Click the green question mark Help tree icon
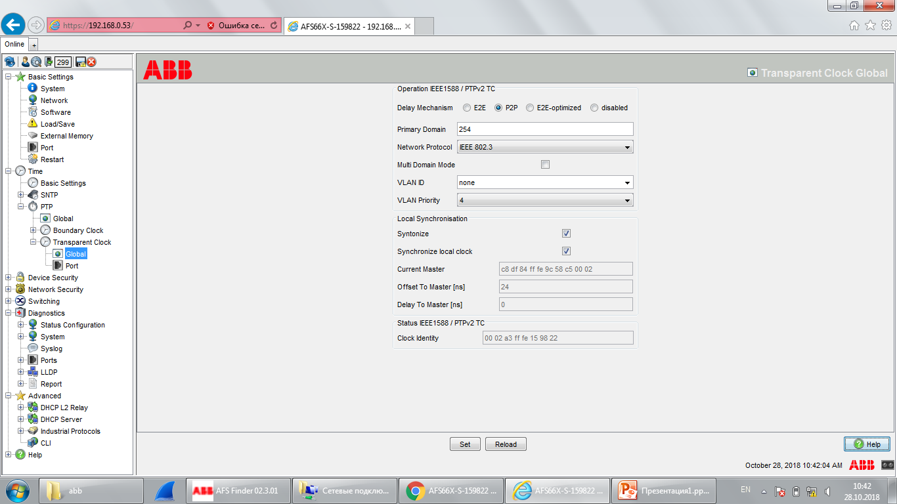 (x=20, y=455)
